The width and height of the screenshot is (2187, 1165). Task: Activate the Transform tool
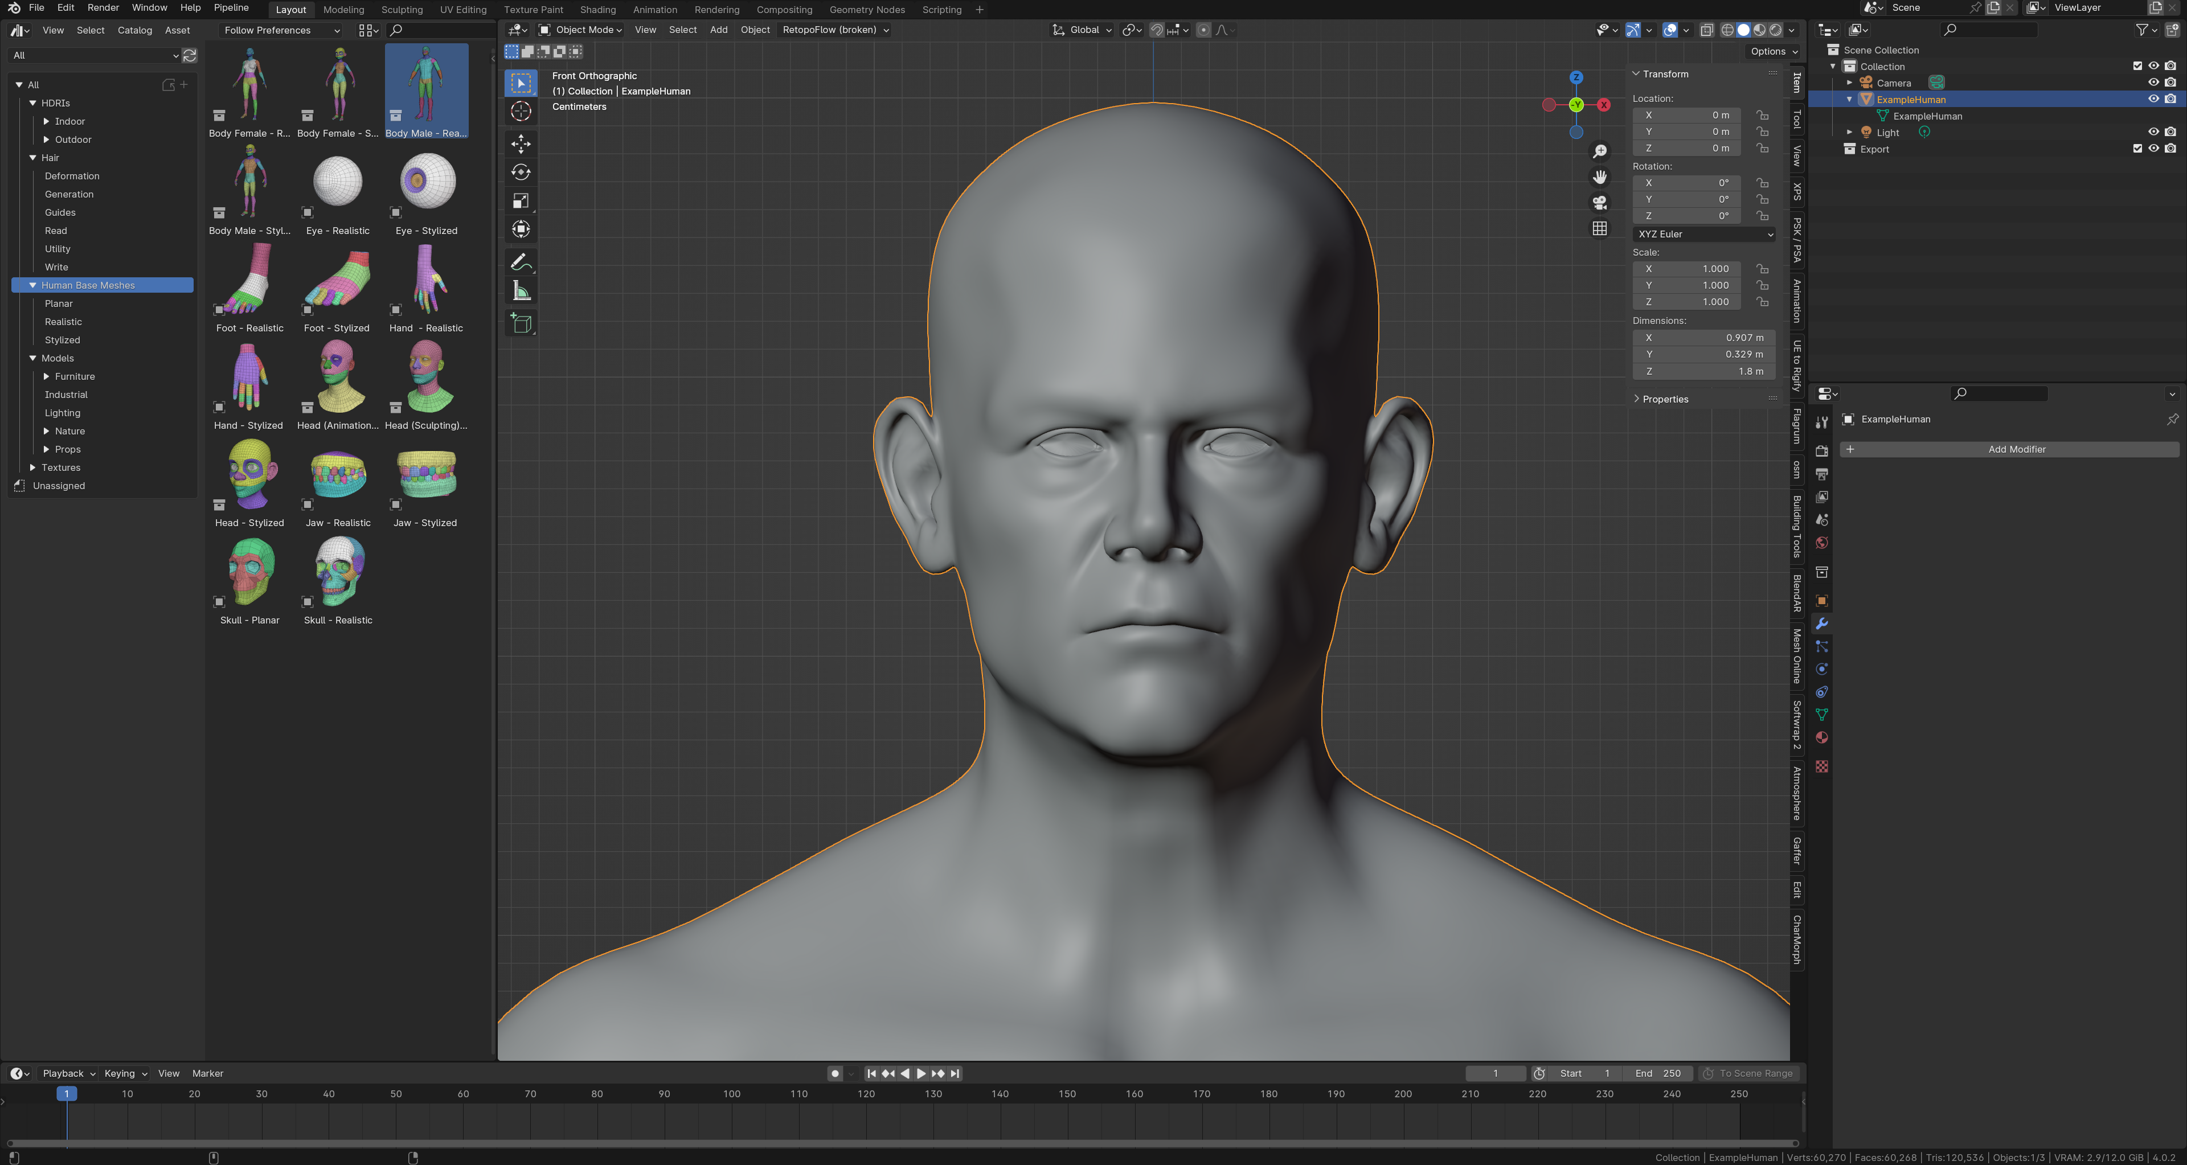click(x=521, y=229)
